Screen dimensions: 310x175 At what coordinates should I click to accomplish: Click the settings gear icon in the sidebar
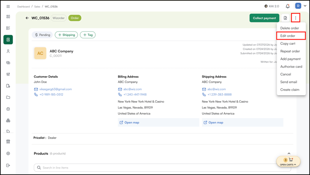coord(8,153)
